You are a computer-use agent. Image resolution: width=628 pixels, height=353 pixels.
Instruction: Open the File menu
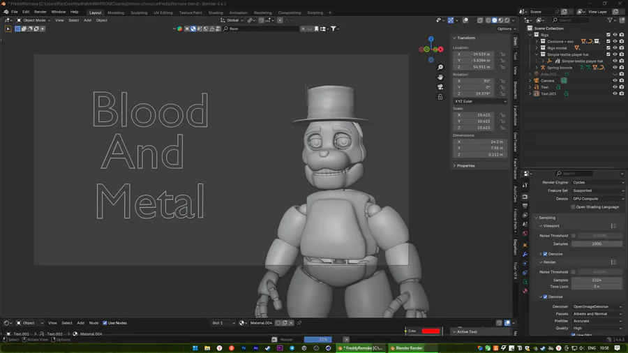click(15, 12)
